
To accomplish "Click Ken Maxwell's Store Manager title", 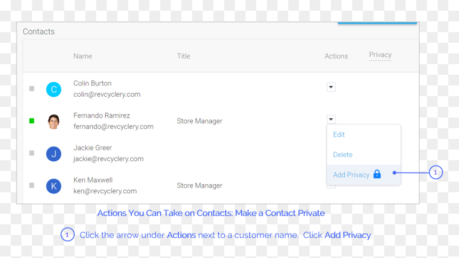I will pyautogui.click(x=200, y=186).
